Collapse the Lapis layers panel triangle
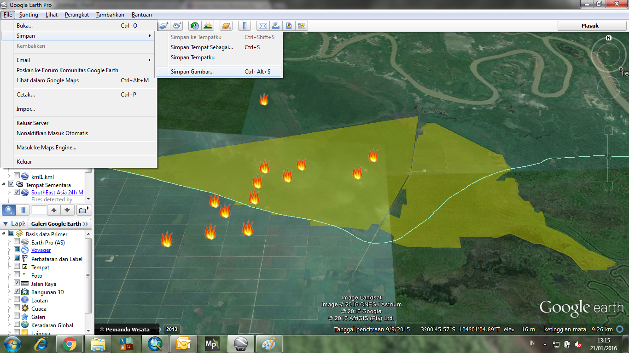The image size is (629, 353). click(5, 224)
